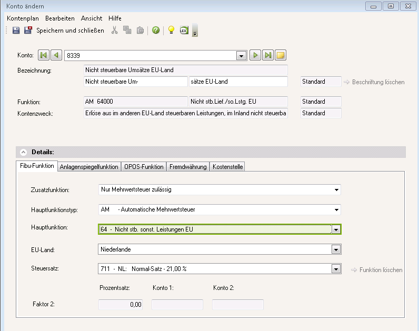This screenshot has height=331, width=419.
Task: Open the toolbar overflow options arrow
Action: 195,31
